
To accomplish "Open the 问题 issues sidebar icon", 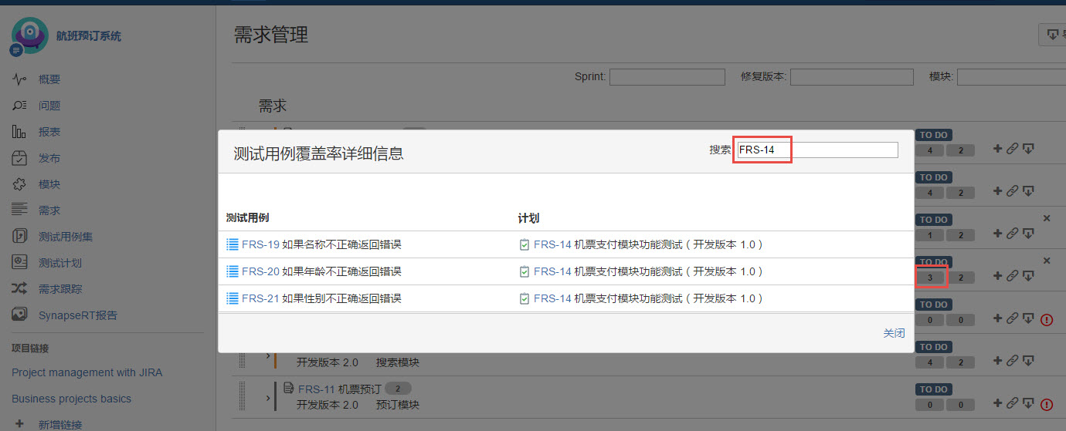I will coord(20,106).
